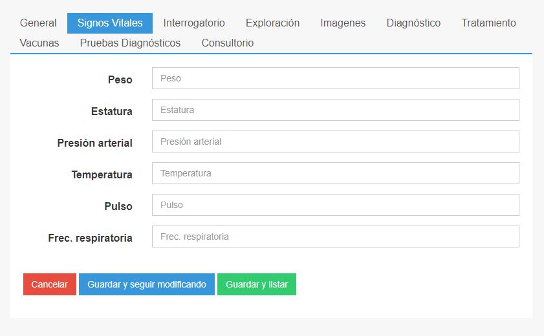This screenshot has height=336, width=544.
Task: Click the Presión arterial field
Action: (x=336, y=142)
